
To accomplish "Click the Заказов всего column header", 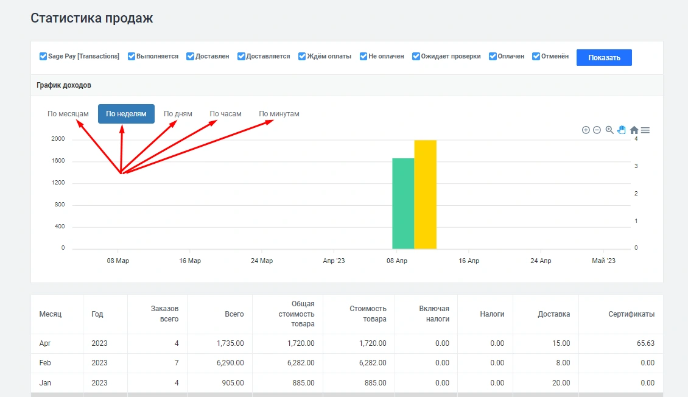I will click(164, 314).
